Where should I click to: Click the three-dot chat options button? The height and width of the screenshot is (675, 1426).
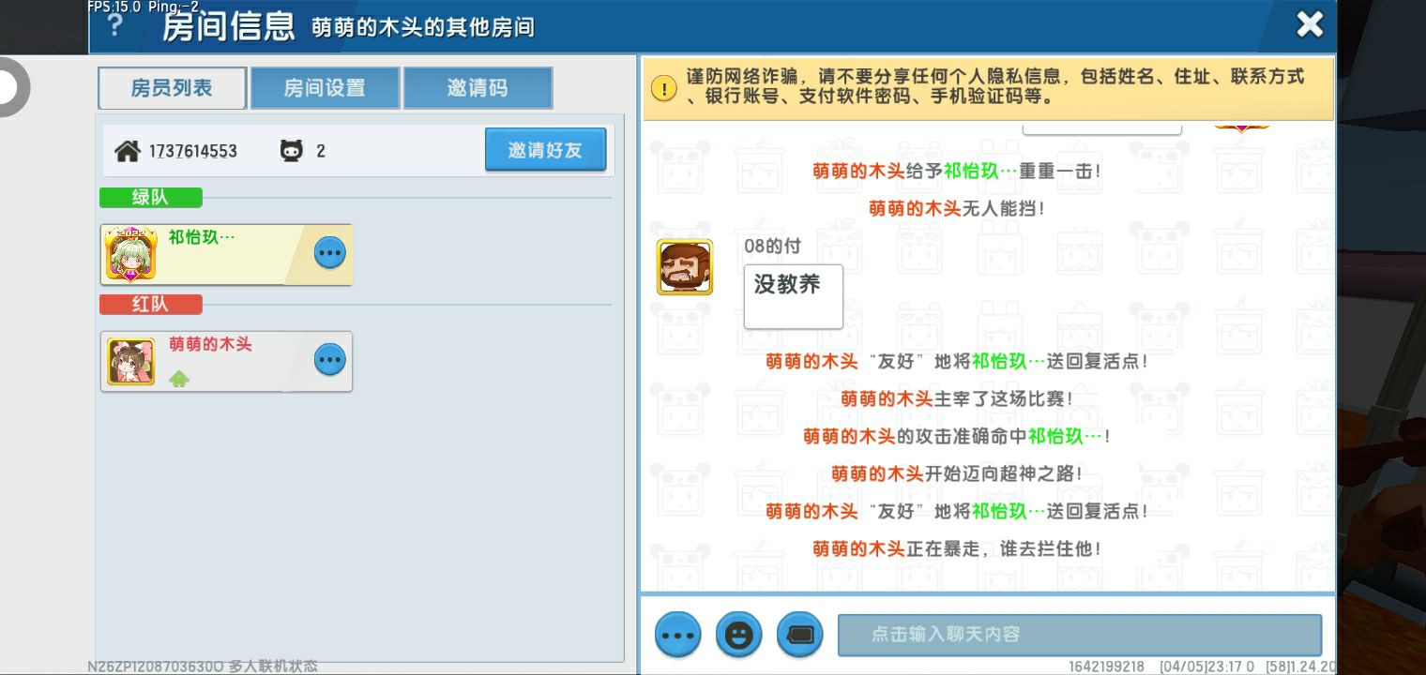[x=677, y=635]
